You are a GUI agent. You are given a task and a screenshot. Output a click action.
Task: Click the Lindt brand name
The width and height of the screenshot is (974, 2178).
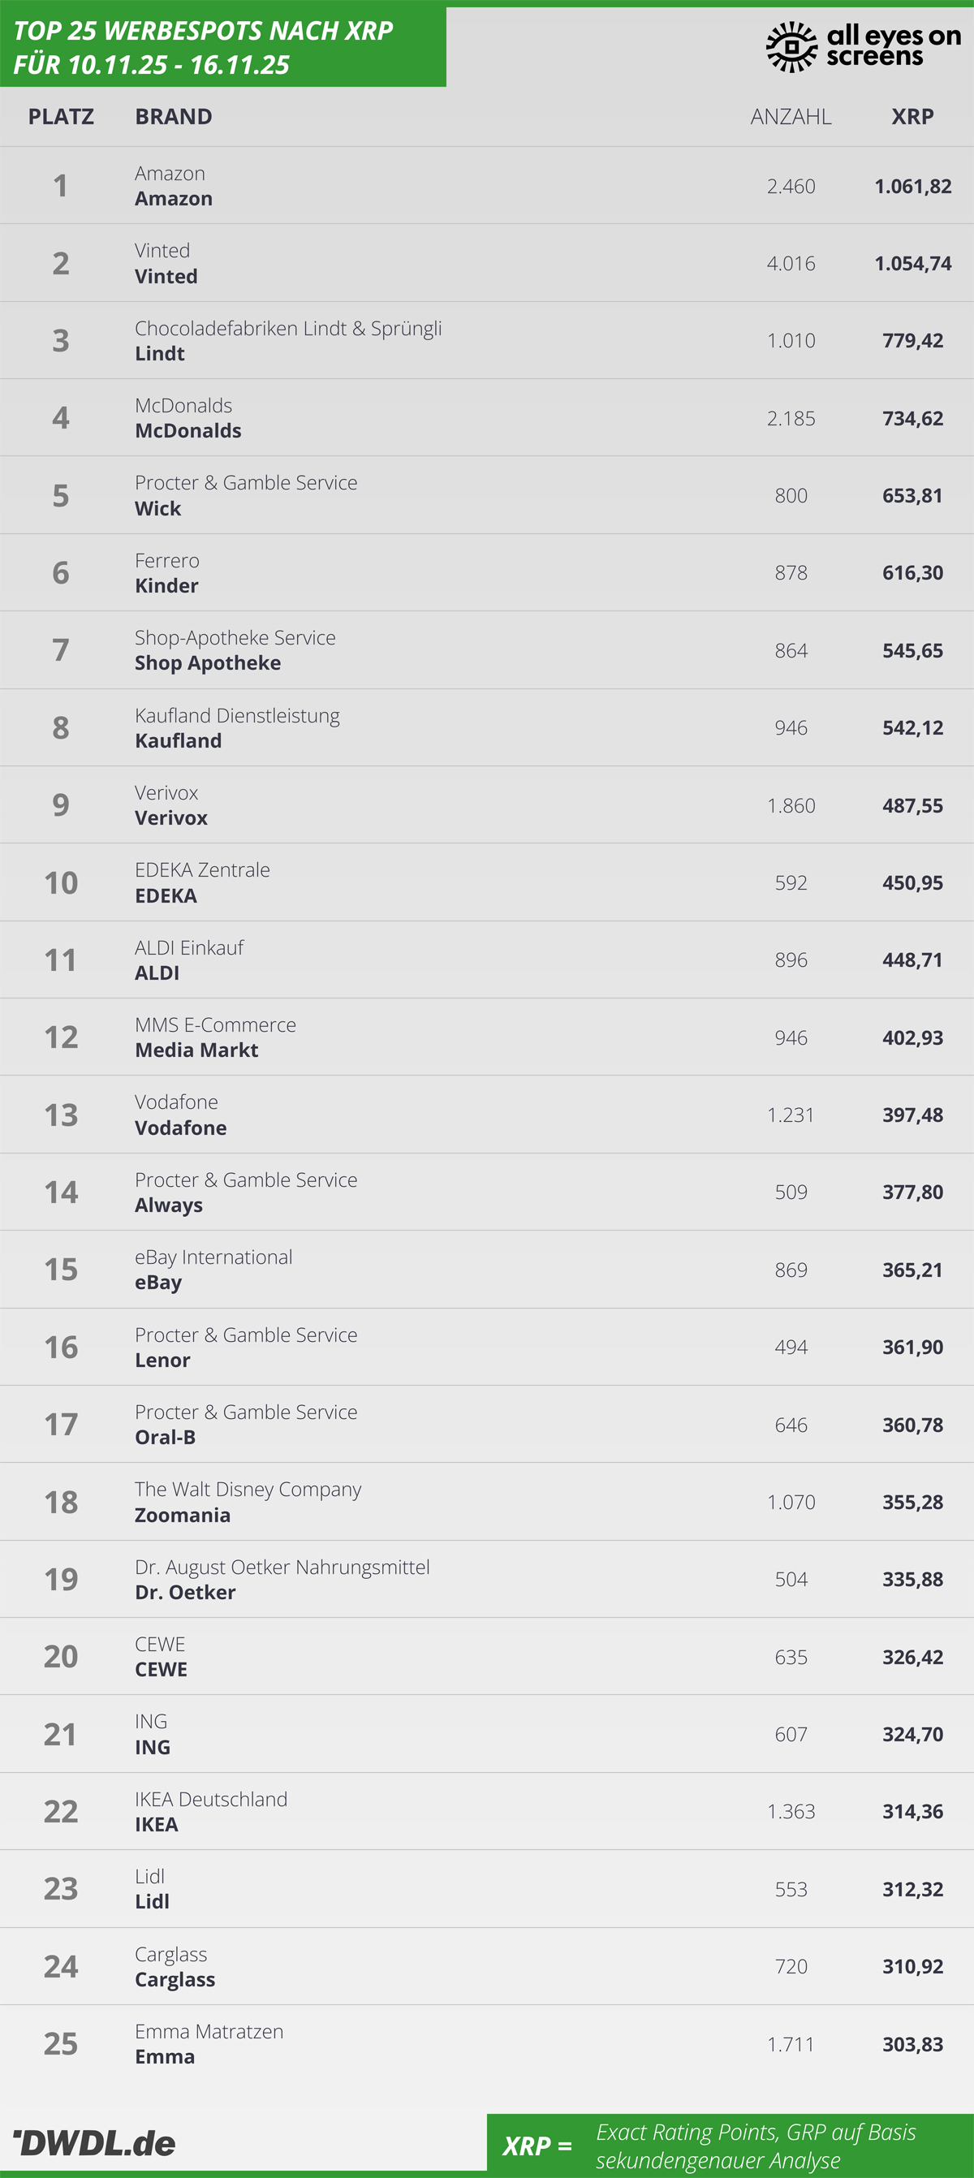click(x=160, y=353)
